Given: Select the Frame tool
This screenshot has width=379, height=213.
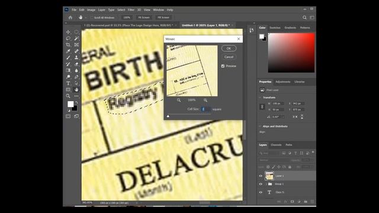Looking at the screenshot, I should (76, 45).
